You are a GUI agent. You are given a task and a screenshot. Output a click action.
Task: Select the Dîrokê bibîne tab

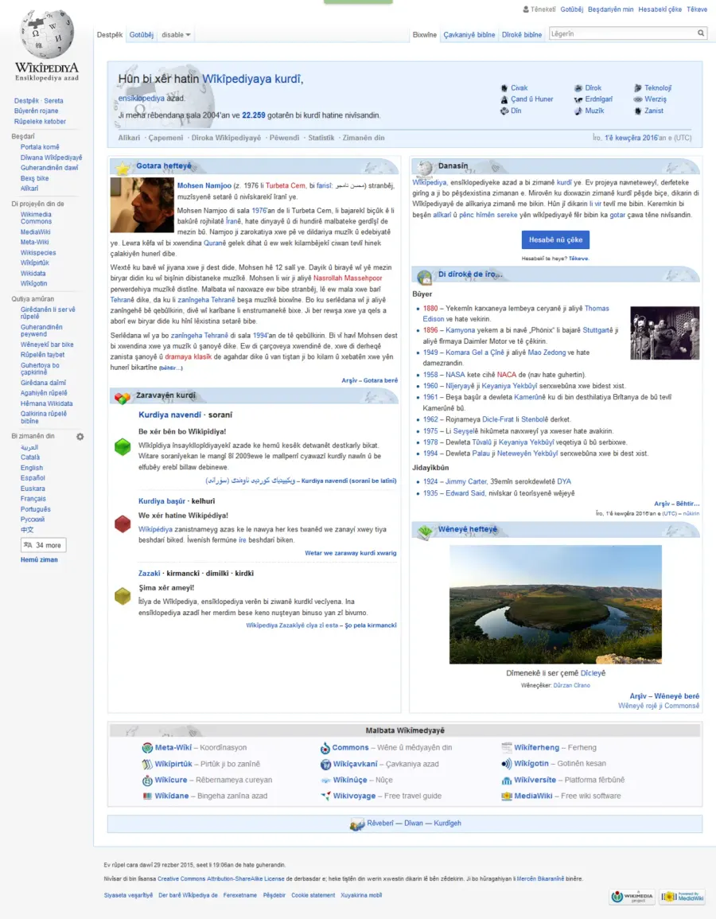[x=521, y=34]
